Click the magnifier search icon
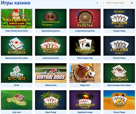Image resolution: width=136 pixels, height=114 pixels. 132,3
